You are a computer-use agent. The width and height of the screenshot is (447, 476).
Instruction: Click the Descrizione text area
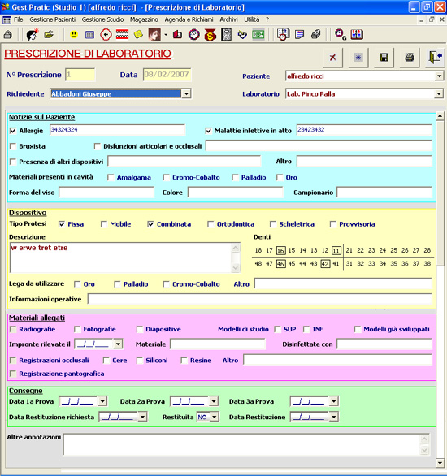120,257
